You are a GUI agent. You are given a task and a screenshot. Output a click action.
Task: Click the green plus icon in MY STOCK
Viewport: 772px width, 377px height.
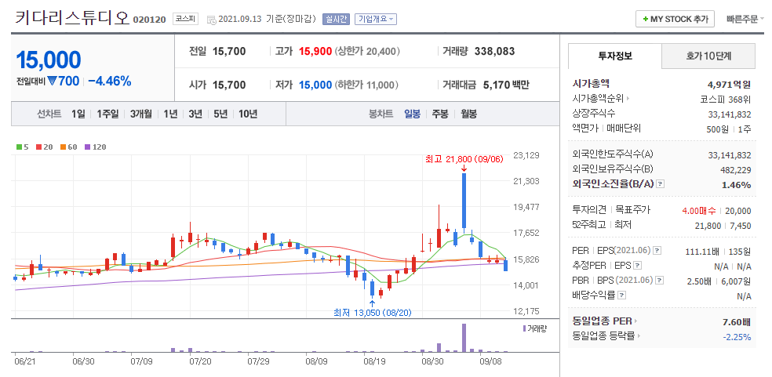point(645,19)
